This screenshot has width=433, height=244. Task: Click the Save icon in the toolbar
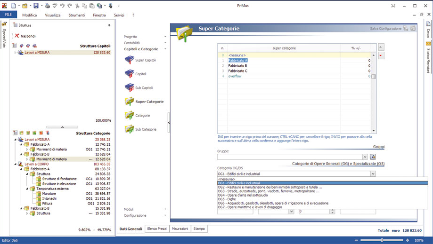(x=36, y=6)
